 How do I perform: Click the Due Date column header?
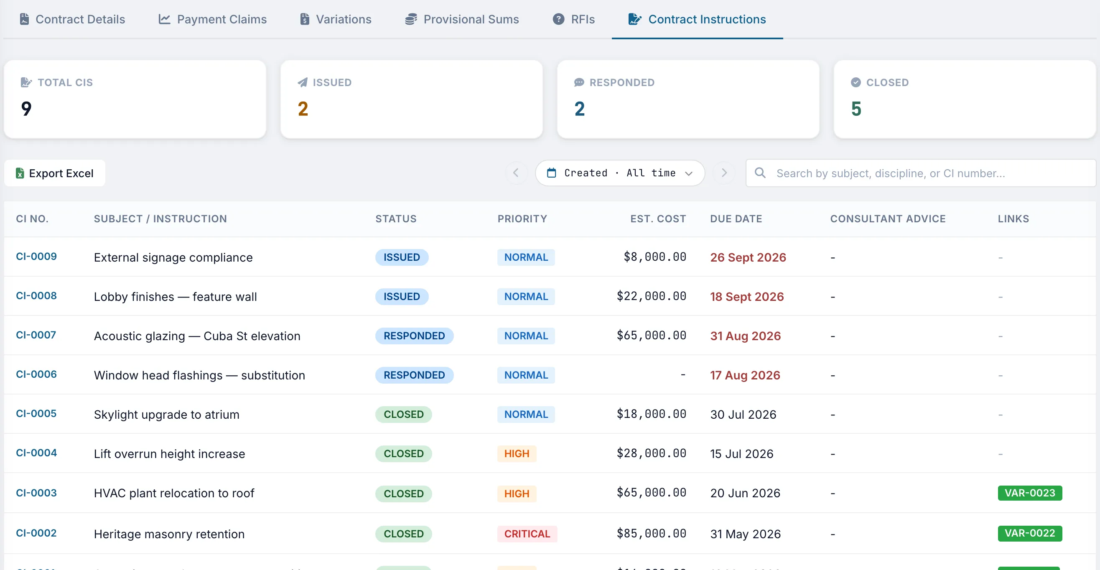[x=736, y=219]
